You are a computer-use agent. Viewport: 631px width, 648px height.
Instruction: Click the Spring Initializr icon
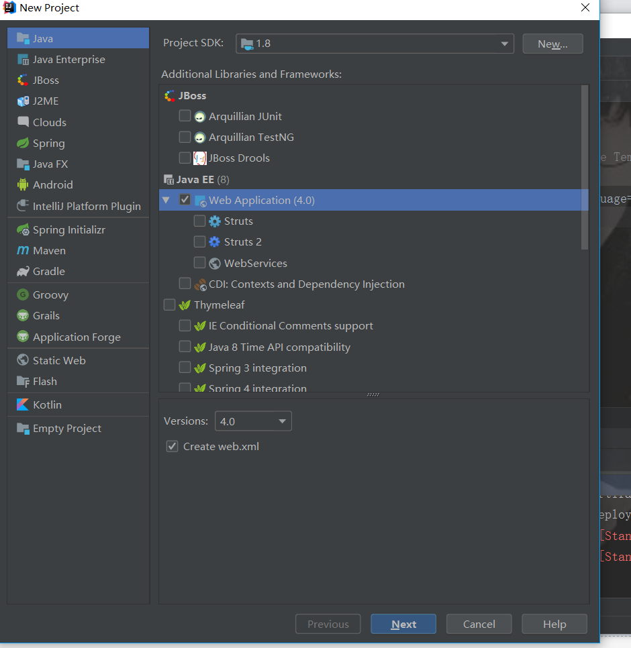point(23,229)
